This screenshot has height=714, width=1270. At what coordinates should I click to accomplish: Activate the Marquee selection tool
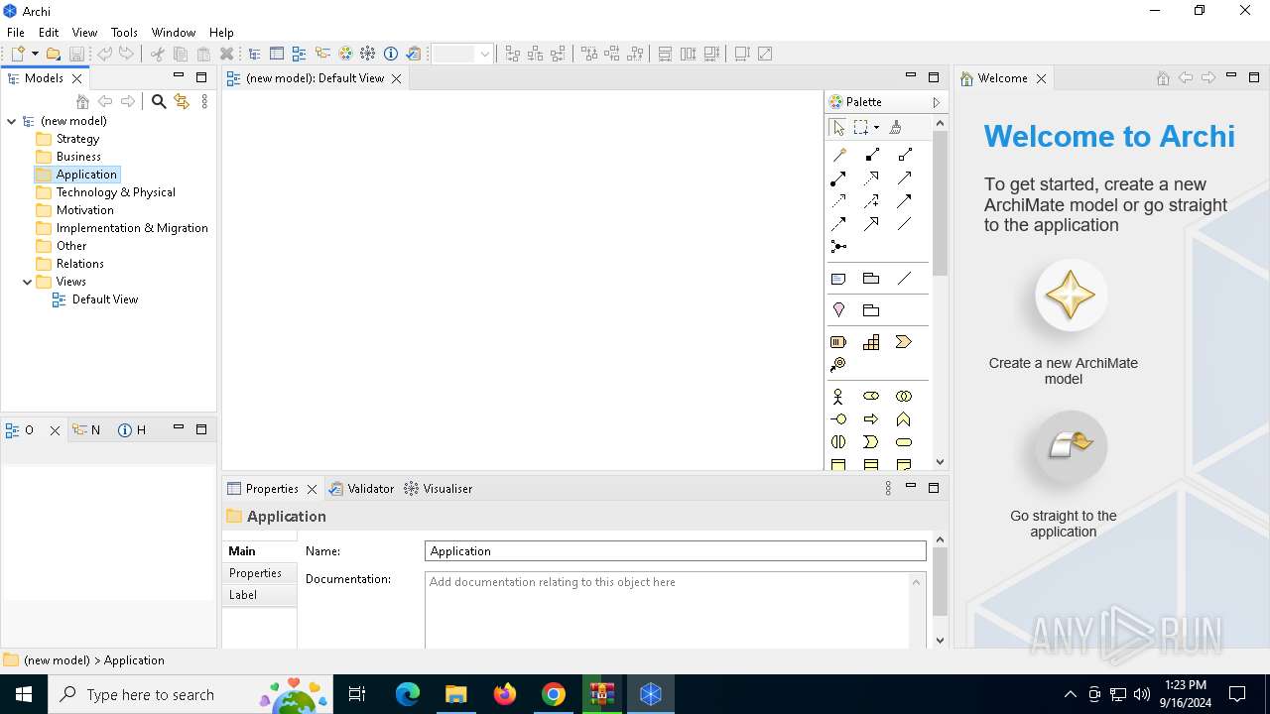861,127
